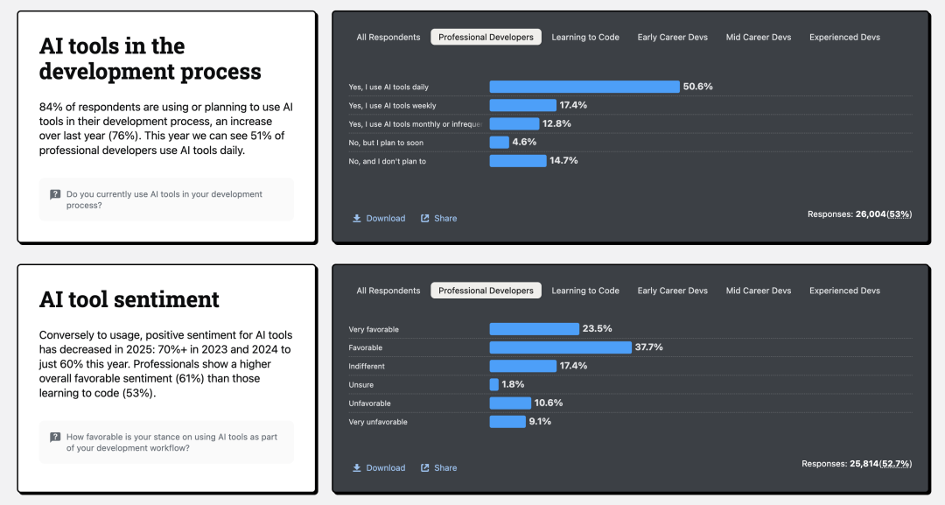Click question icon beside AI tools usage question
945x505 pixels.
(55, 194)
